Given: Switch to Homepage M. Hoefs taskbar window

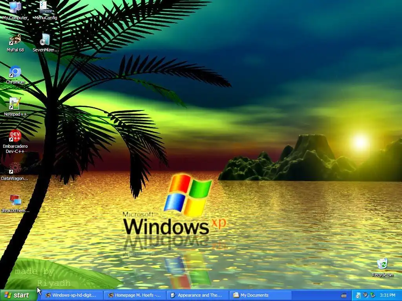Looking at the screenshot, I should click(x=135, y=295).
